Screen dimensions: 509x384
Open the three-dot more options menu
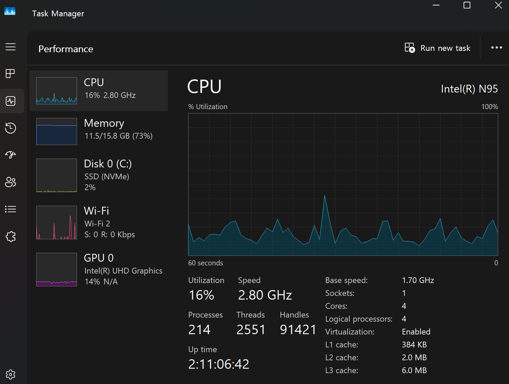[x=497, y=48]
